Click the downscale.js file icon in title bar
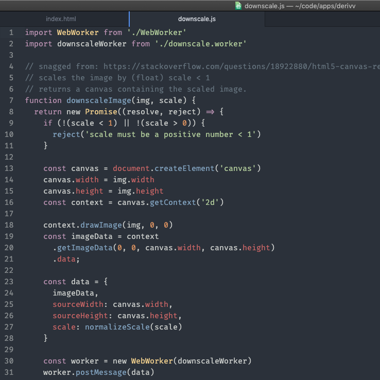The width and height of the screenshot is (380, 380). pyautogui.click(x=238, y=6)
